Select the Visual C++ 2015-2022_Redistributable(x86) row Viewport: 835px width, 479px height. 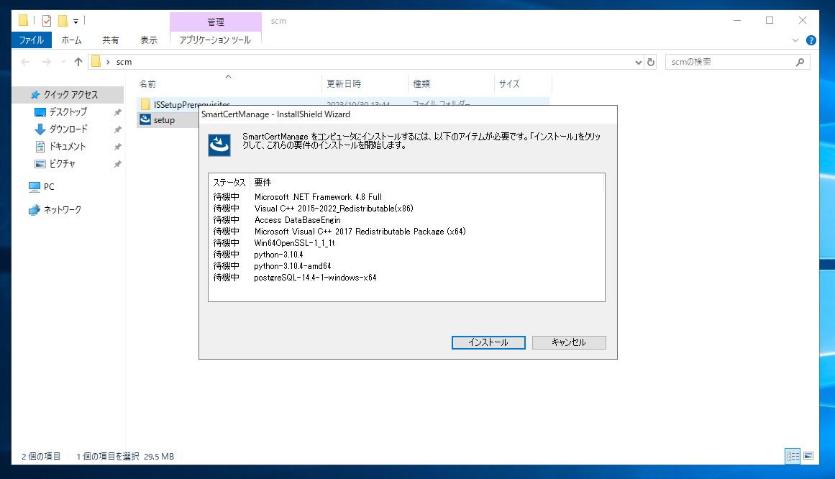tap(406, 209)
